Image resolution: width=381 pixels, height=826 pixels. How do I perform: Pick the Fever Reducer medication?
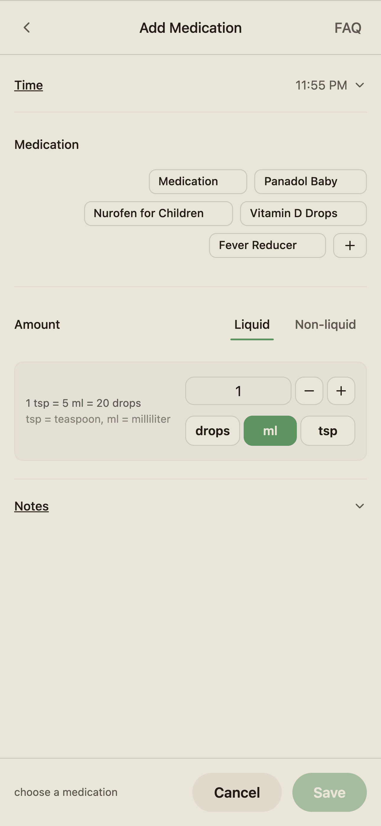268,245
